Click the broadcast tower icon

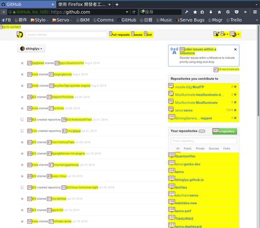[x=174, y=51]
